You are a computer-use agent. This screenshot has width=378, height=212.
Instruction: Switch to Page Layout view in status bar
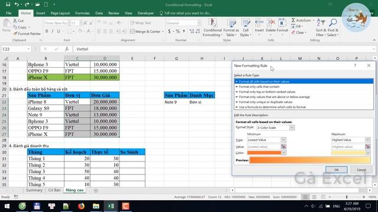314,197
